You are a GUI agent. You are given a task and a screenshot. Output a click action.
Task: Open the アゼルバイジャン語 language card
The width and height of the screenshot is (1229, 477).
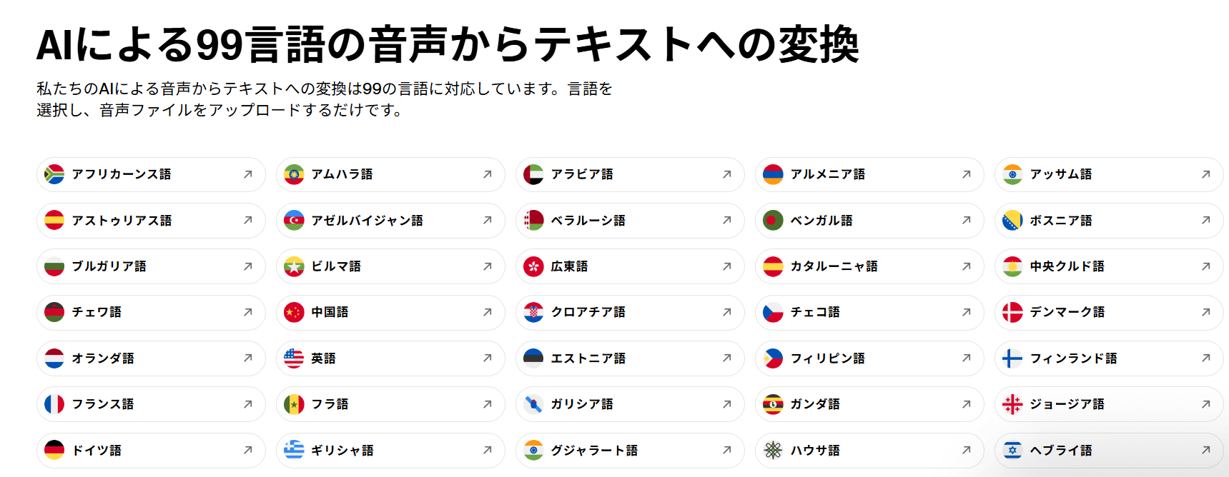[x=390, y=220]
